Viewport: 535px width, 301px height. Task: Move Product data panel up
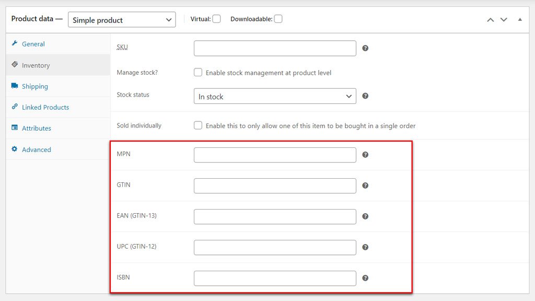coord(490,20)
